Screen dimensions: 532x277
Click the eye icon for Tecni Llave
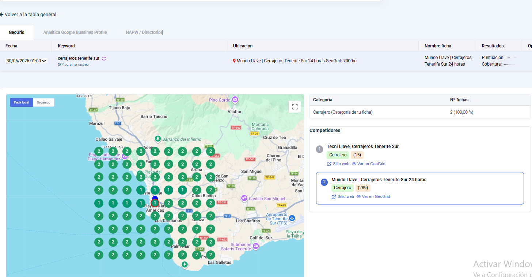(354, 164)
